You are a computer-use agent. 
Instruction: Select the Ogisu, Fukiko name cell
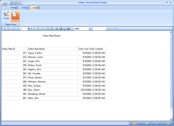point(53,53)
